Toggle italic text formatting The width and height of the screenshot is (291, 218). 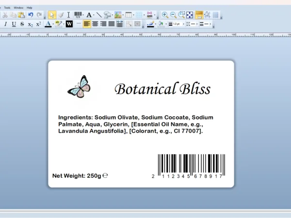pos(5,24)
